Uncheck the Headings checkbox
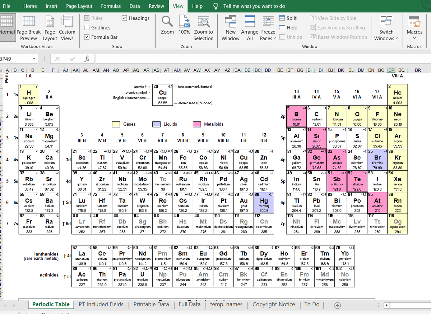Screen dimensions: 431x314 [x=124, y=18]
